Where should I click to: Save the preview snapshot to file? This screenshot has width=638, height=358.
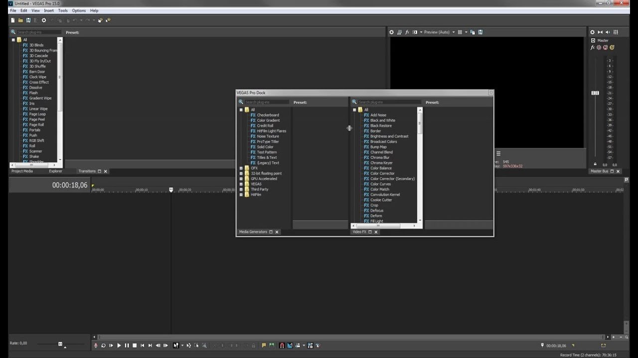(480, 32)
